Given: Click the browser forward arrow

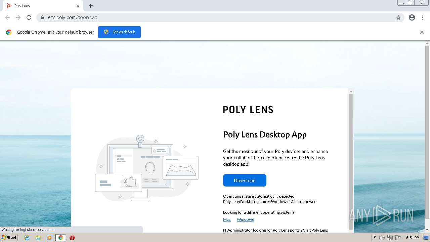Looking at the screenshot, I should [18, 17].
